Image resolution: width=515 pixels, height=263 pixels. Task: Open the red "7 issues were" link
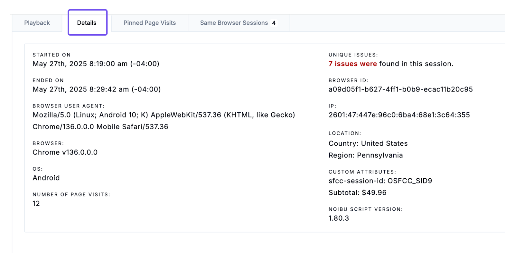tap(352, 64)
